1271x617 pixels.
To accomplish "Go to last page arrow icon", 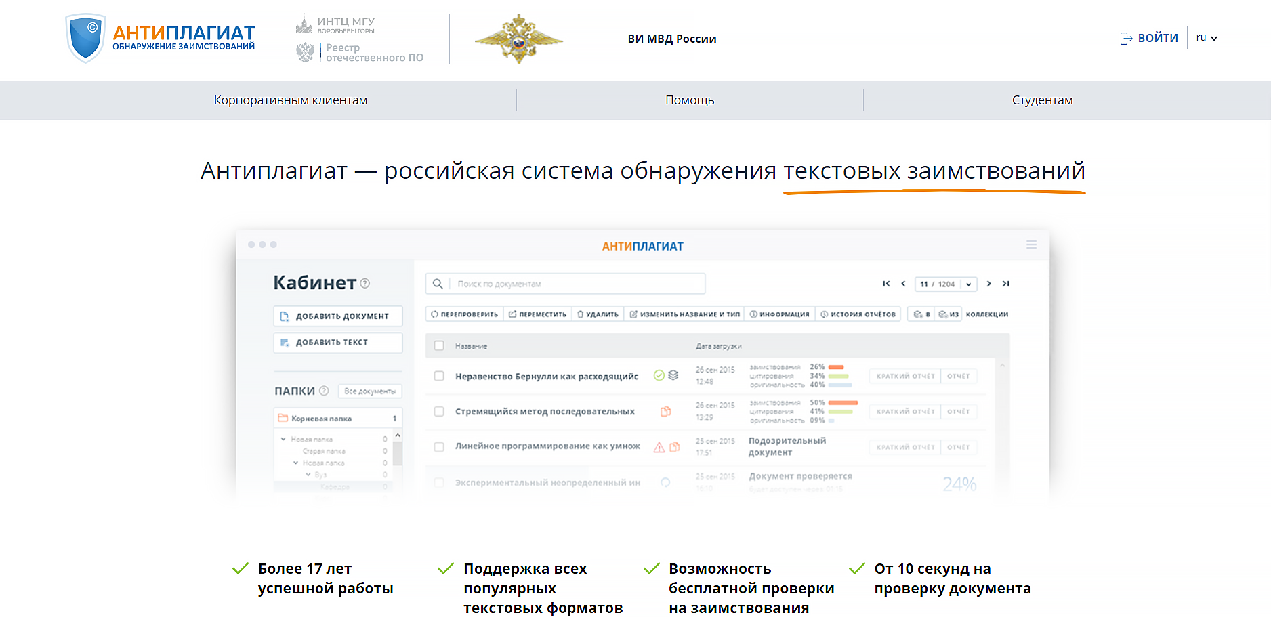I will pos(1006,284).
